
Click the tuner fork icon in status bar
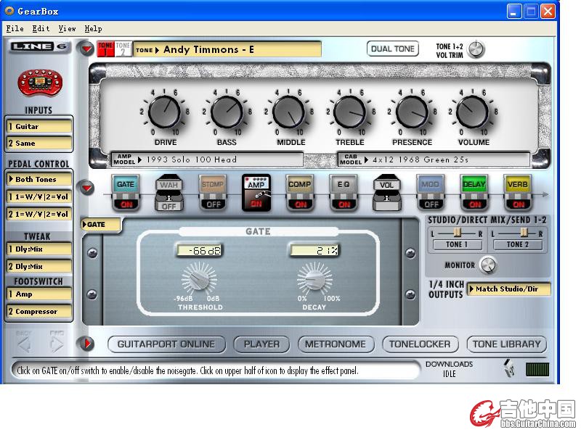[x=511, y=368]
